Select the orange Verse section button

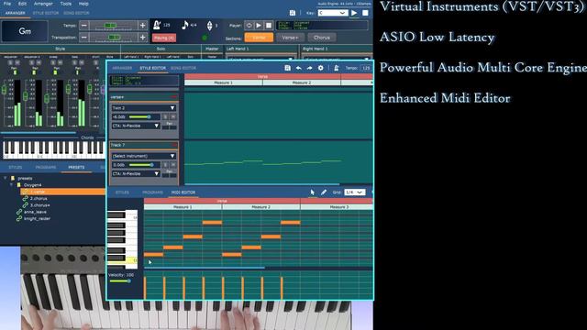point(259,38)
